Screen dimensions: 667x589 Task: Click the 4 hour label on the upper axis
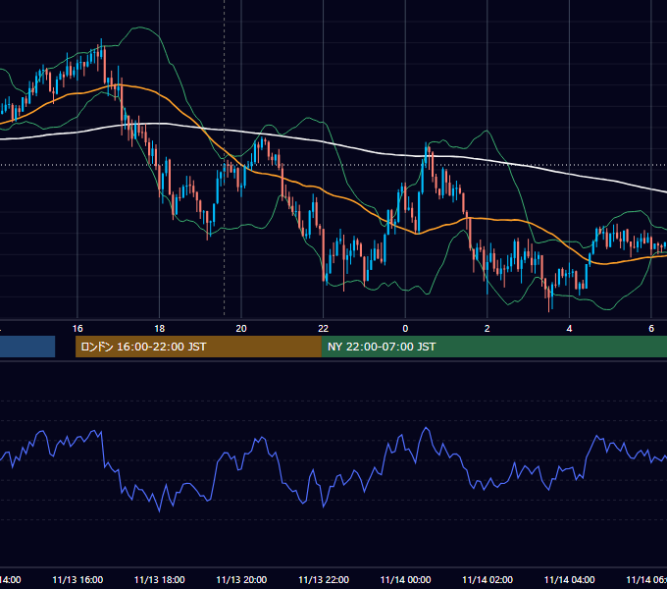[569, 329]
